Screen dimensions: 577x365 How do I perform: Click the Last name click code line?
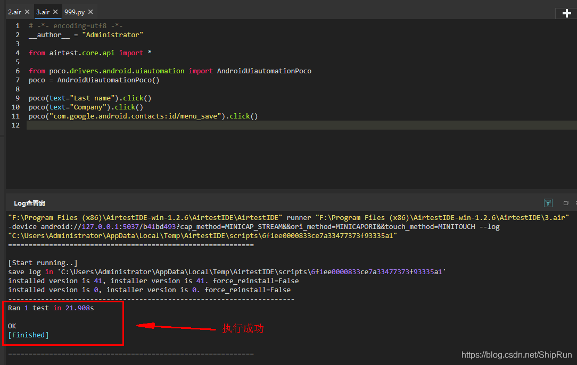coord(90,98)
